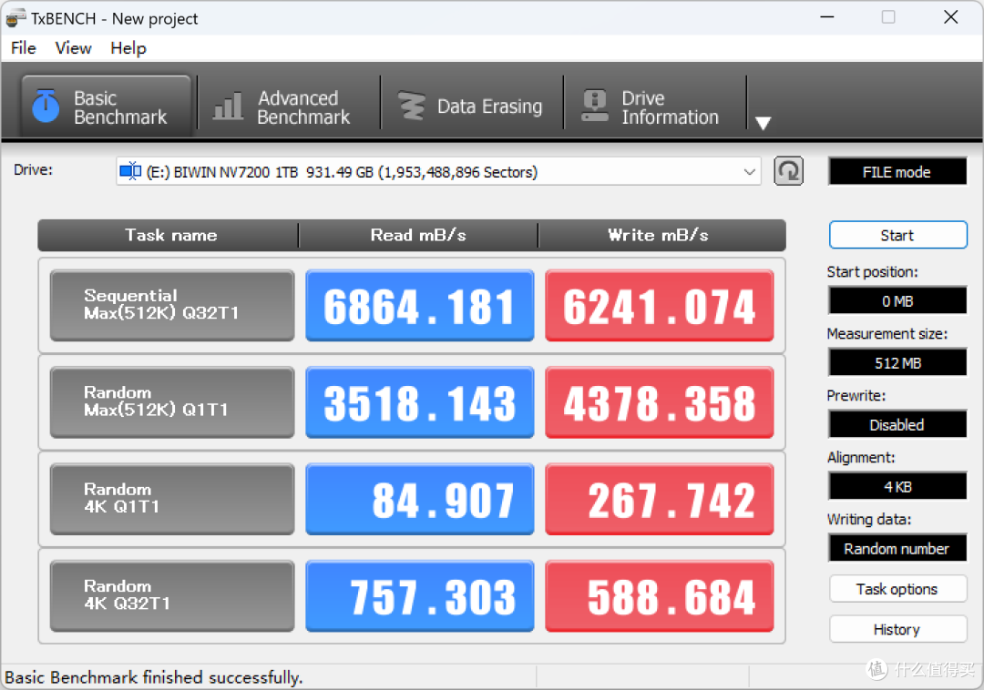Open the History button
Image resolution: width=984 pixels, height=690 pixels.
(x=897, y=629)
